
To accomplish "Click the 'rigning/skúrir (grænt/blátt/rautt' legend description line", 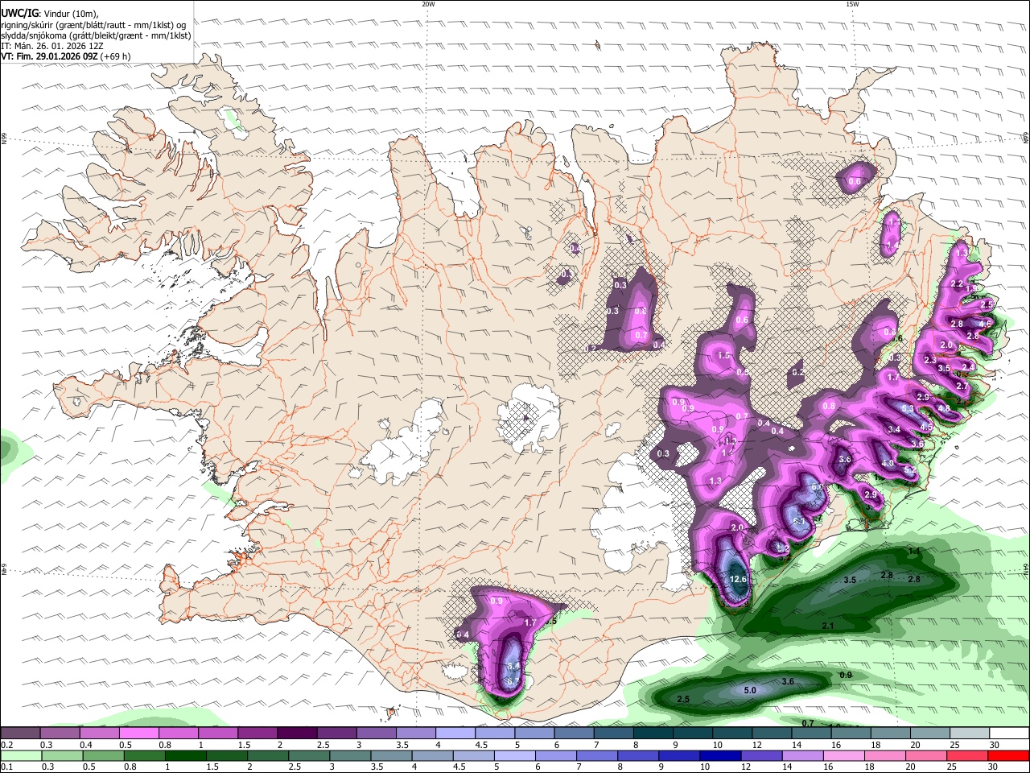I will pyautogui.click(x=93, y=24).
